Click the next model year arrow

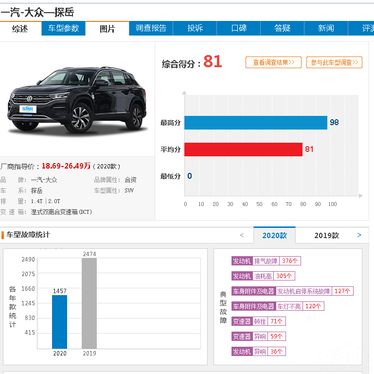359,235
